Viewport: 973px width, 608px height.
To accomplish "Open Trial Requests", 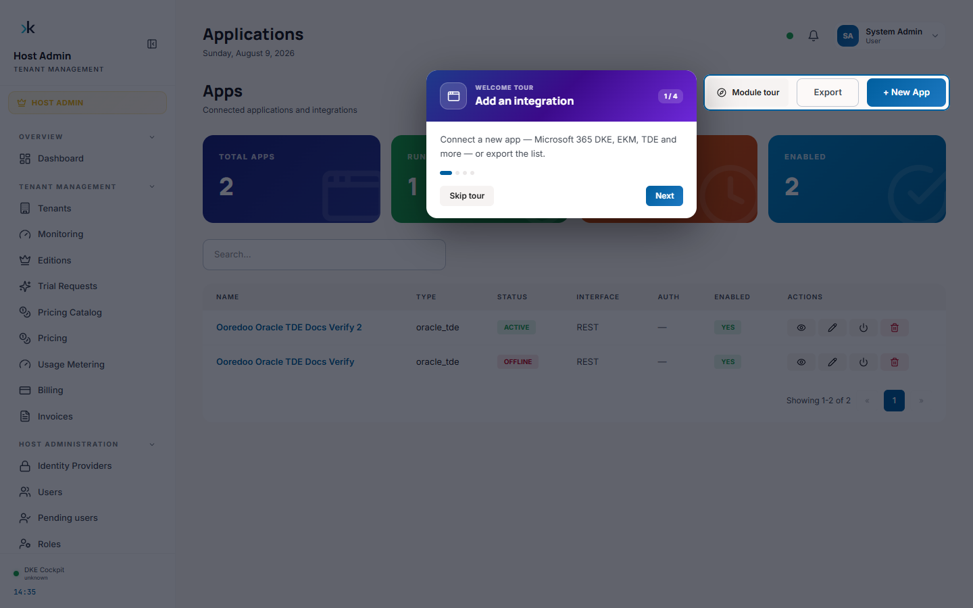I will [87, 286].
